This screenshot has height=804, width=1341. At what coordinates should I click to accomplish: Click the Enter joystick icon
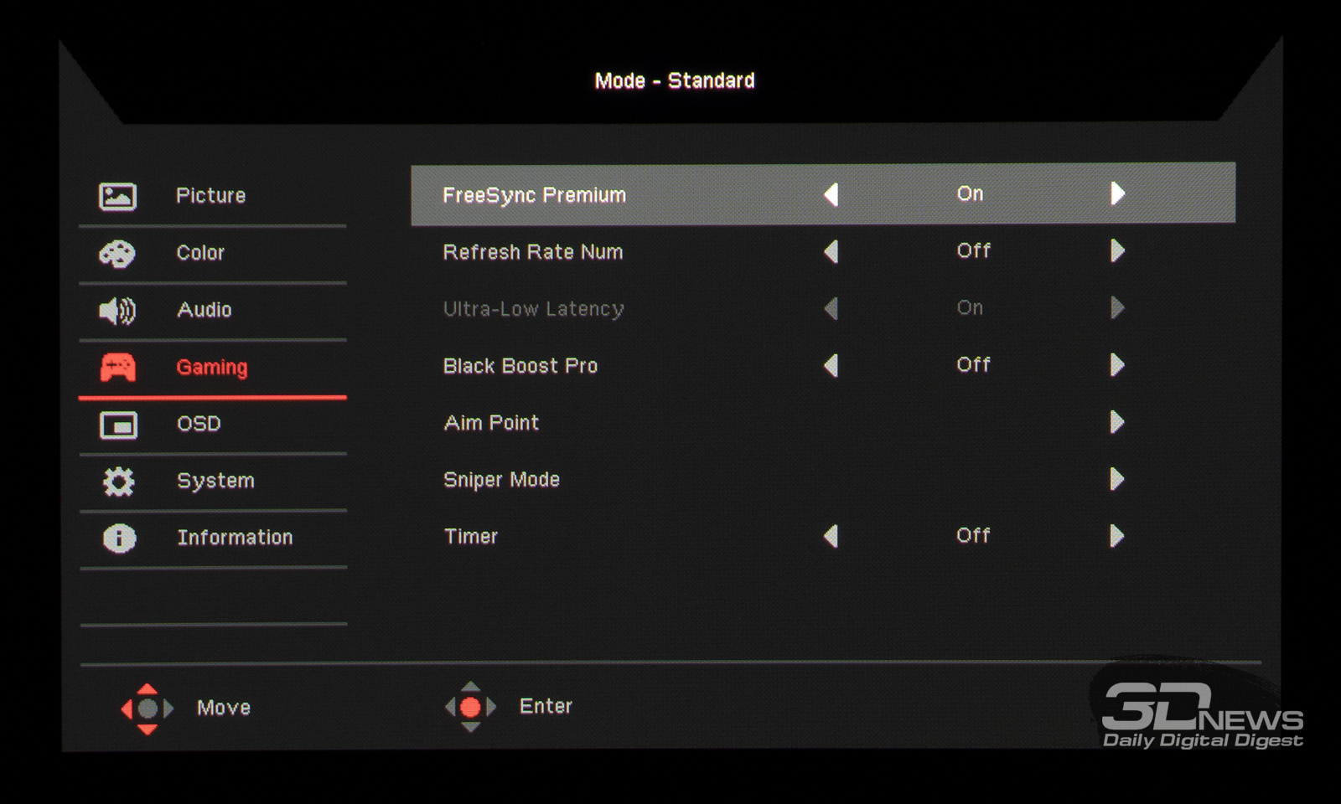(470, 707)
